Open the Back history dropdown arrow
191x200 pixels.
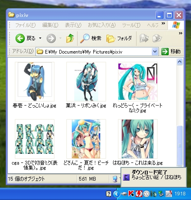[x=40, y=38]
